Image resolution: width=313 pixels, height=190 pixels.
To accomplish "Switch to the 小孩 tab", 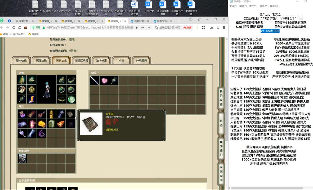I will [x=122, y=60].
